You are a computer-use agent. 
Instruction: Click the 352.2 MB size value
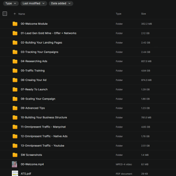click(x=147, y=24)
